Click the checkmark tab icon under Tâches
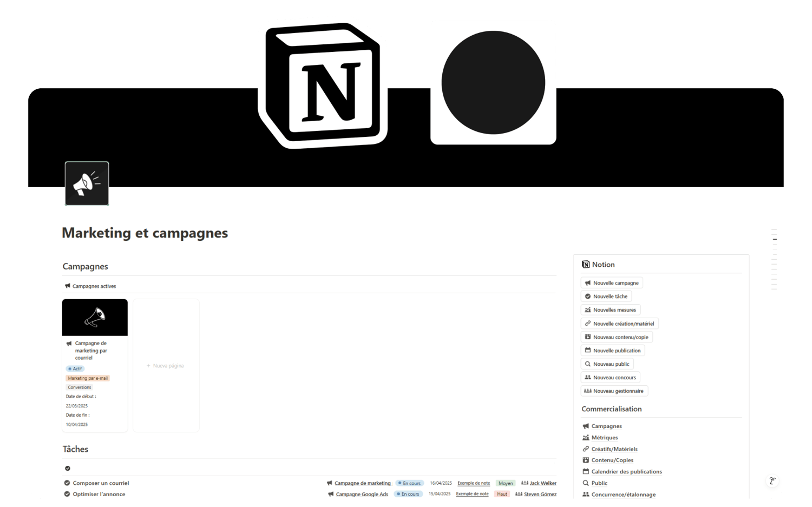The width and height of the screenshot is (812, 507). pyautogui.click(x=68, y=469)
